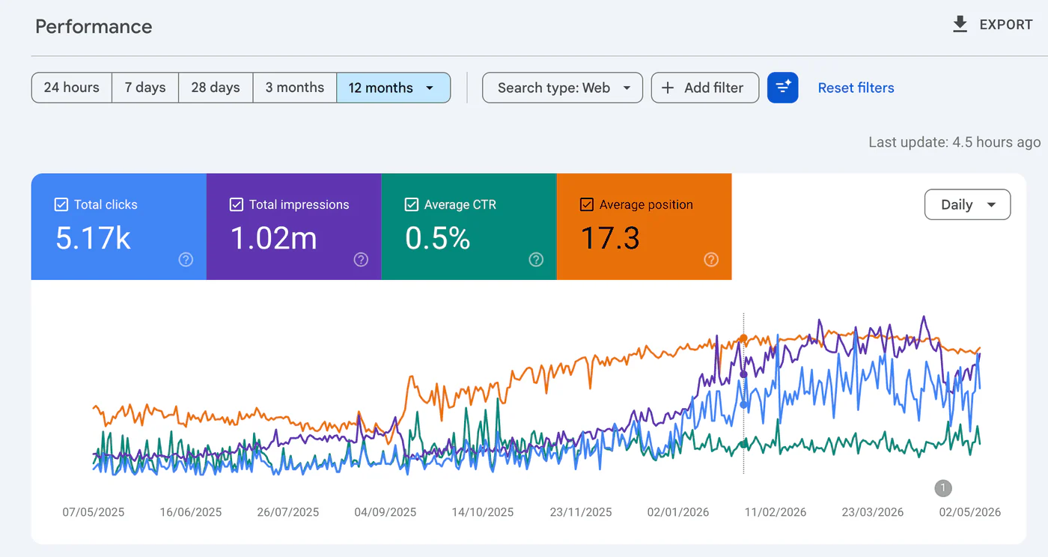Click the Last update: 4.5 hours ago text
Image resolution: width=1048 pixels, height=557 pixels.
coord(954,142)
